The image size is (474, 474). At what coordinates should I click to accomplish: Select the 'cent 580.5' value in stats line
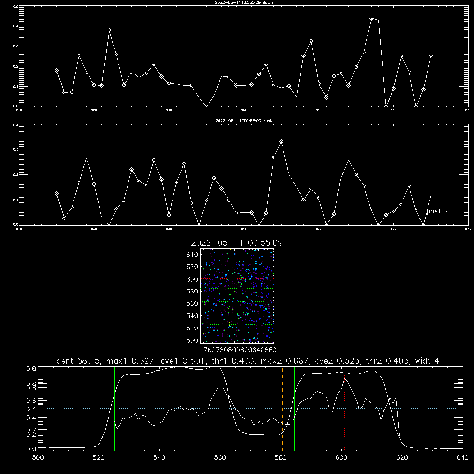79,361
